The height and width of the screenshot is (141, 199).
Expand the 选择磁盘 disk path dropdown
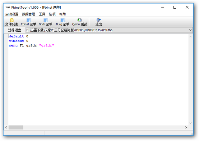[190, 30]
